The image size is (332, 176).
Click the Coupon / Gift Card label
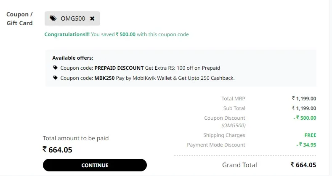click(19, 18)
